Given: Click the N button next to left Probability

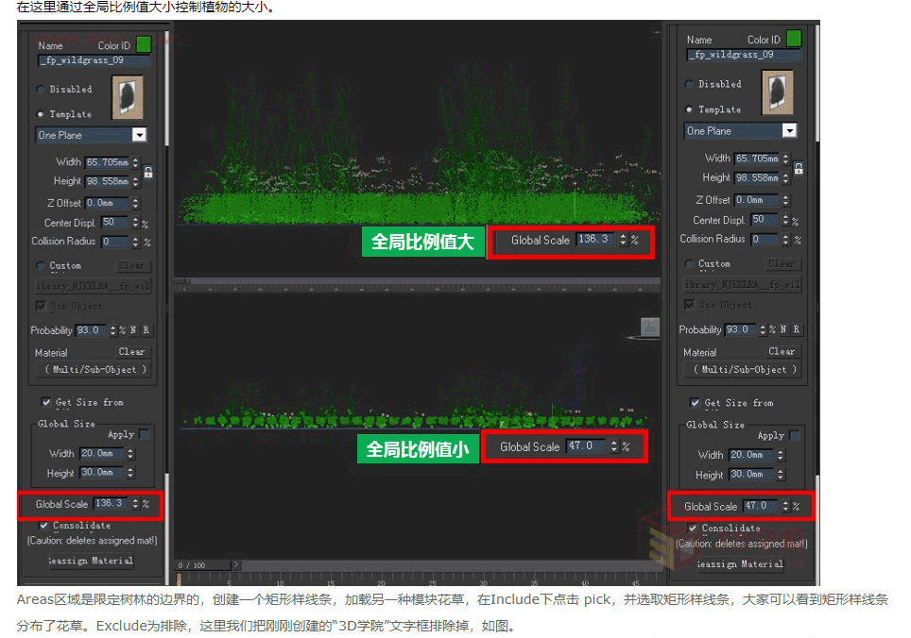Looking at the screenshot, I should (x=133, y=330).
